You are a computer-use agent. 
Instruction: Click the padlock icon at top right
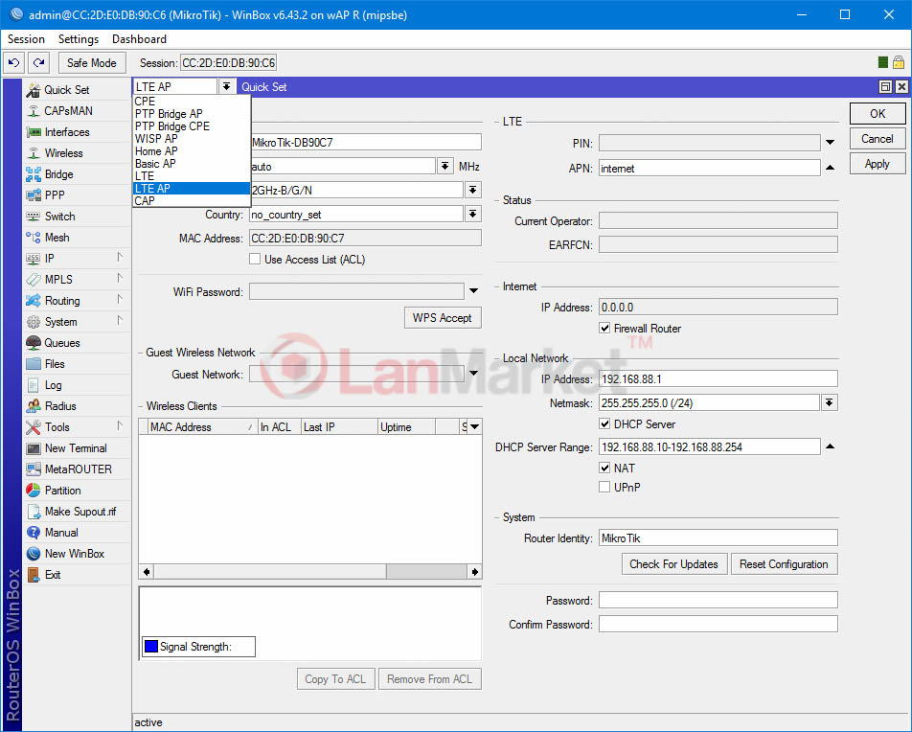tap(899, 63)
